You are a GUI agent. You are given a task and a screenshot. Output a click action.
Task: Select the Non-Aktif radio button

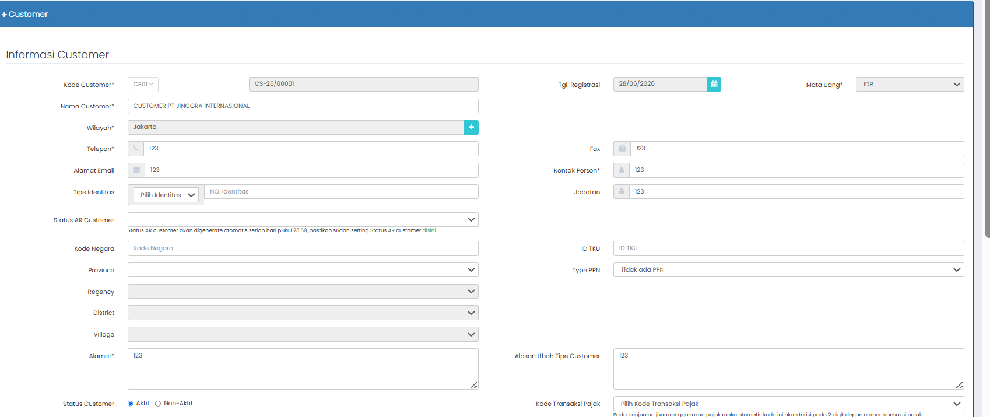[158, 404]
